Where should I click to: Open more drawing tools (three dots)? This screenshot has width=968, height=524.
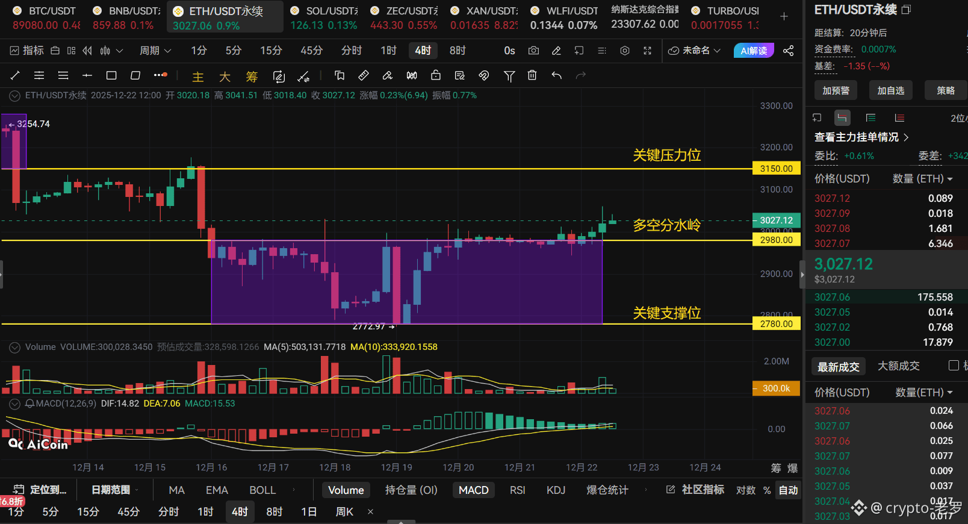click(x=160, y=75)
